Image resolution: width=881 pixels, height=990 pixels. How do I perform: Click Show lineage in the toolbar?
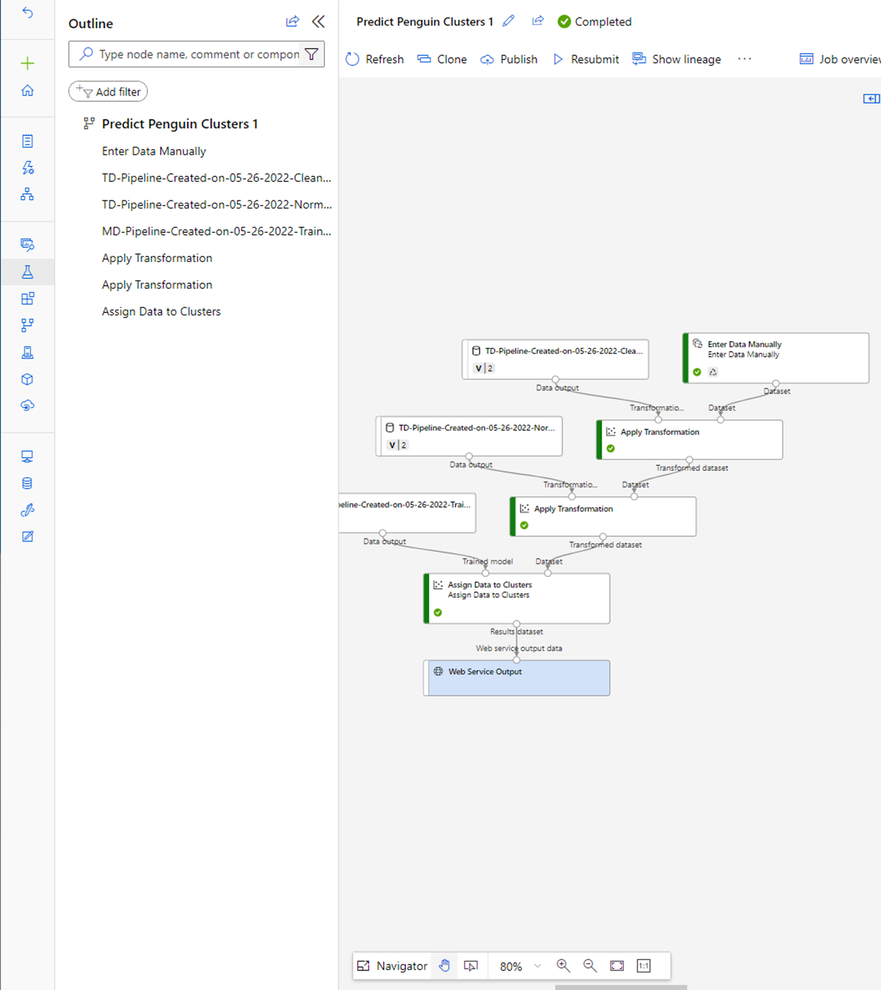click(x=676, y=59)
